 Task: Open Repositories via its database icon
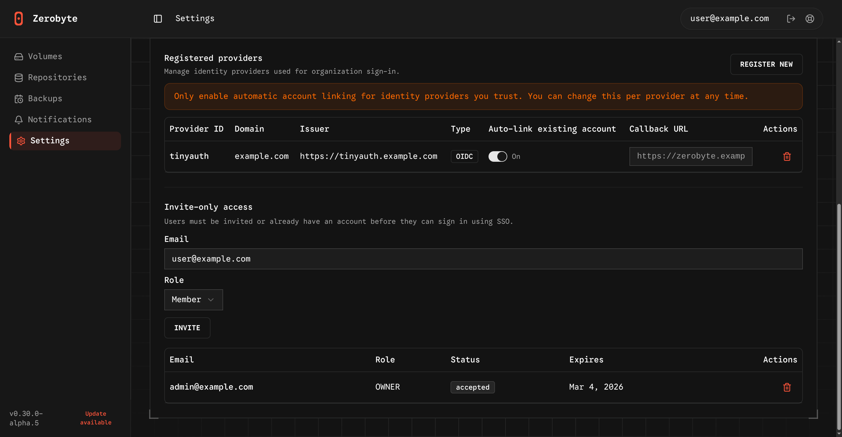pos(19,78)
